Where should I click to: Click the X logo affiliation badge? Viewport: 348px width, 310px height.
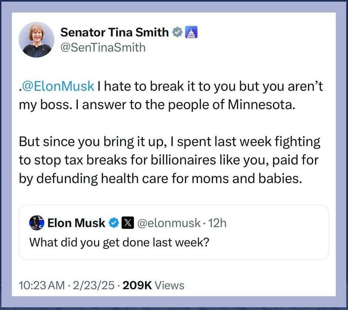pos(128,223)
